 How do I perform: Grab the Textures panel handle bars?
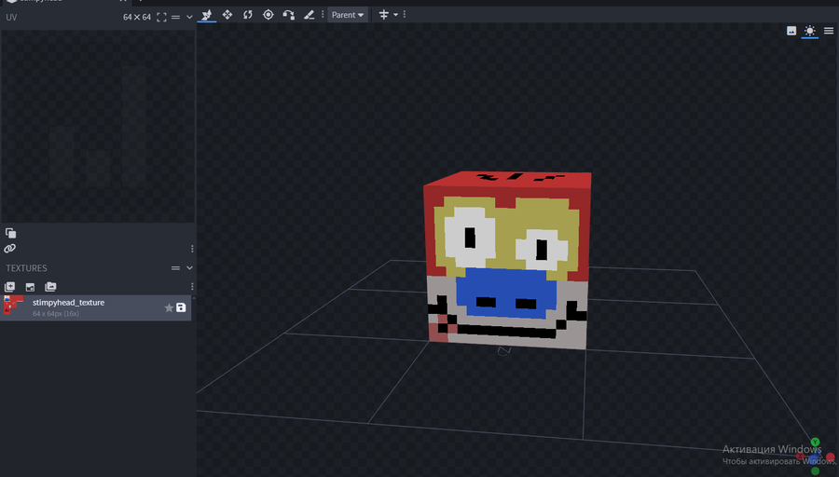[x=175, y=268]
